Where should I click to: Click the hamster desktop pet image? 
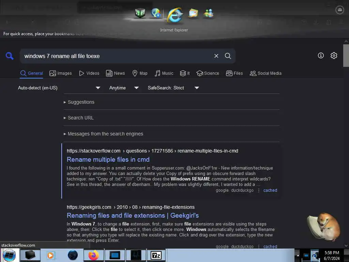[x=324, y=227]
